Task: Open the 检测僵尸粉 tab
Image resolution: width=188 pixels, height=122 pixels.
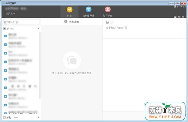Action: click(88, 12)
